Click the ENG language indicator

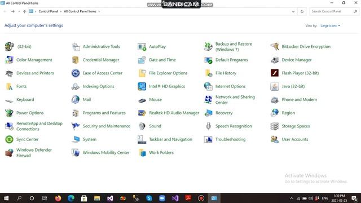325,198
